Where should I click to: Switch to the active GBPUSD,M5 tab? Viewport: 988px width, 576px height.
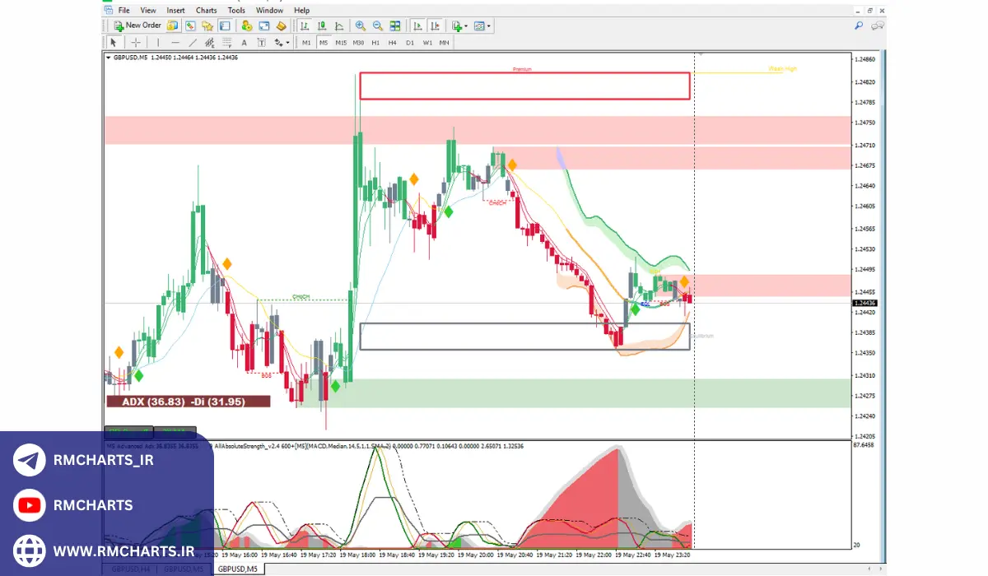click(x=237, y=569)
